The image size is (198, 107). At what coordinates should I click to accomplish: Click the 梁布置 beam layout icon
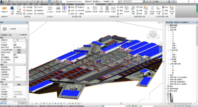pyautogui.click(x=107, y=9)
